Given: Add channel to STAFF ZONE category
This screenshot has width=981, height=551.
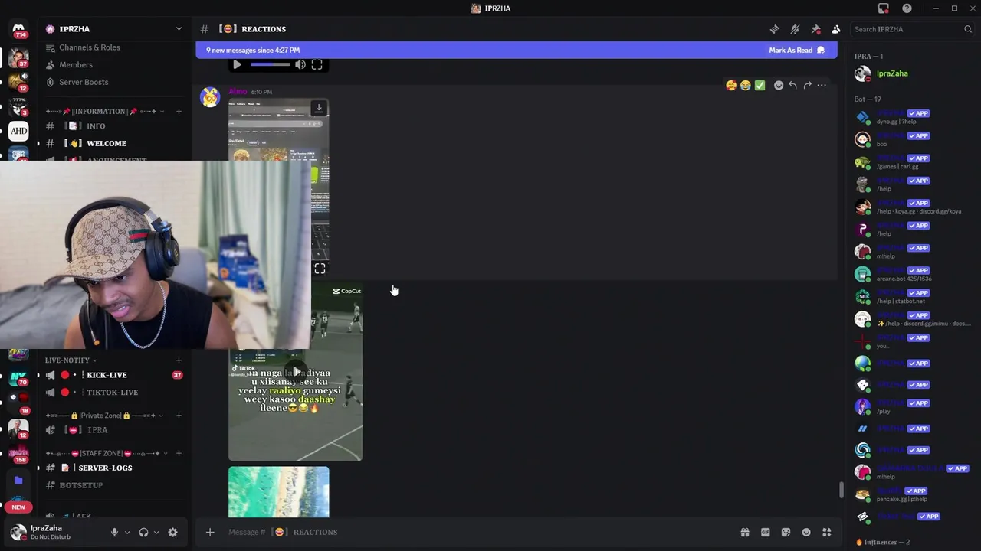Looking at the screenshot, I should point(179,453).
